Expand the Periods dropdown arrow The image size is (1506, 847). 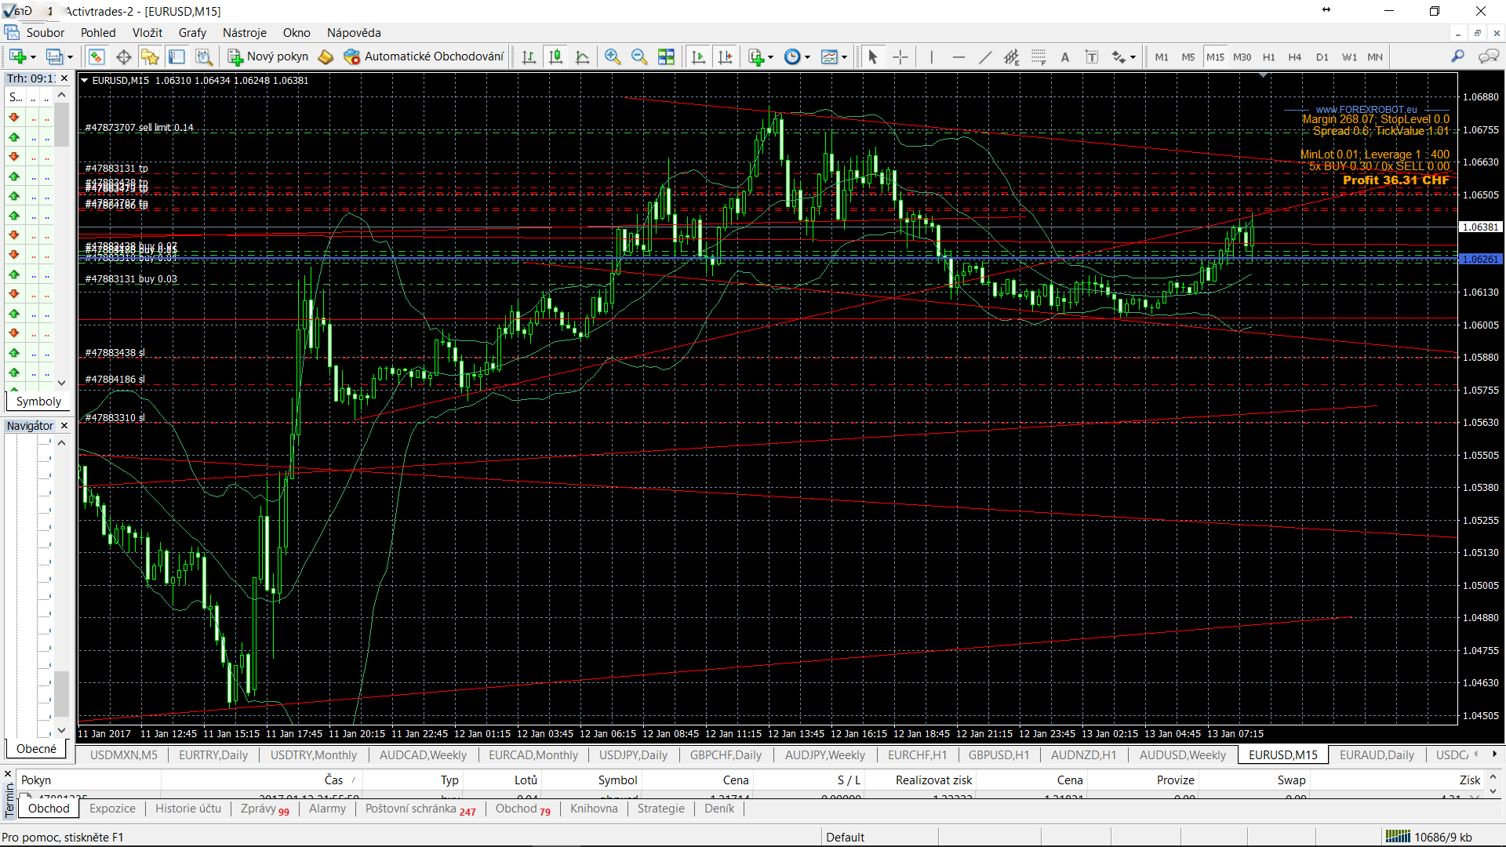807,57
